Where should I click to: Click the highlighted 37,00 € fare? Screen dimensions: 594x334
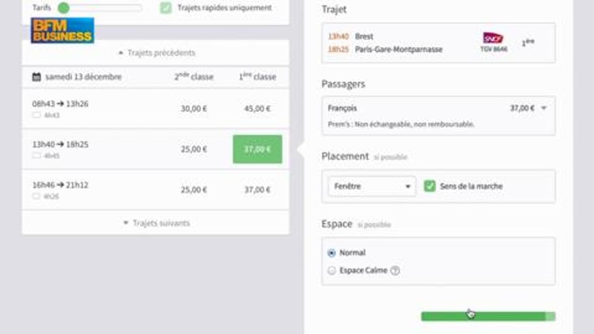pyautogui.click(x=257, y=149)
